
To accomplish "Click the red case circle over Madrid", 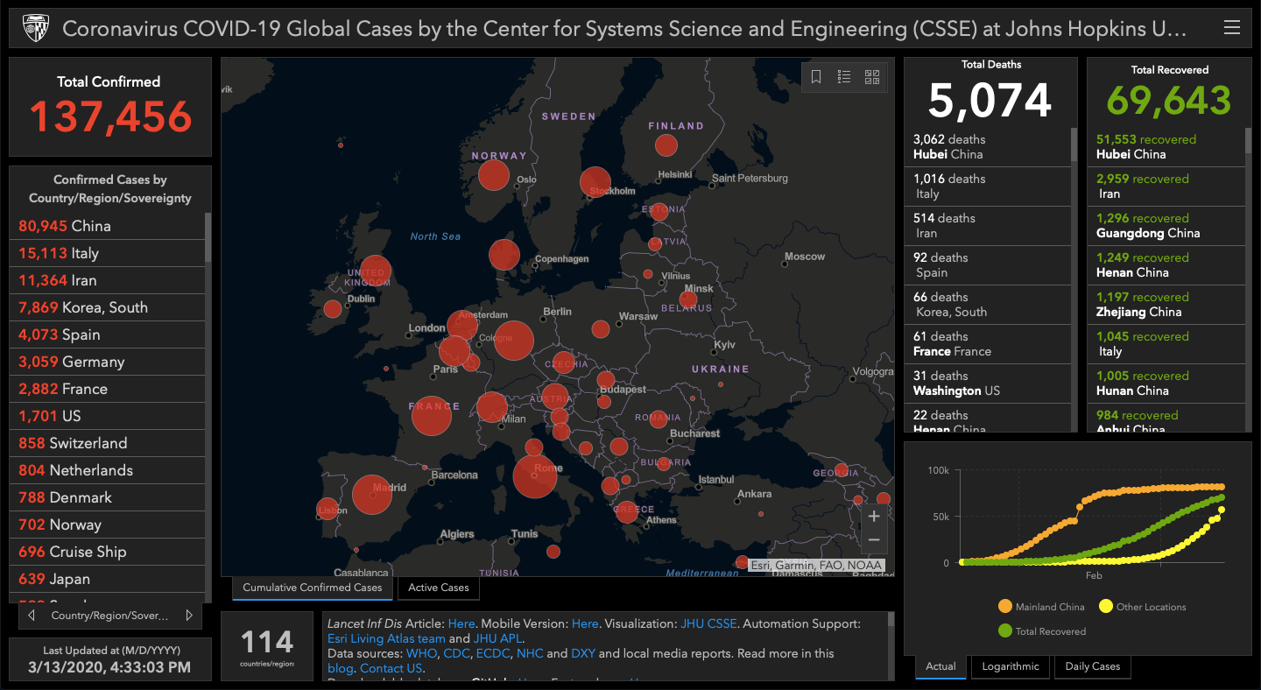I will pos(372,495).
